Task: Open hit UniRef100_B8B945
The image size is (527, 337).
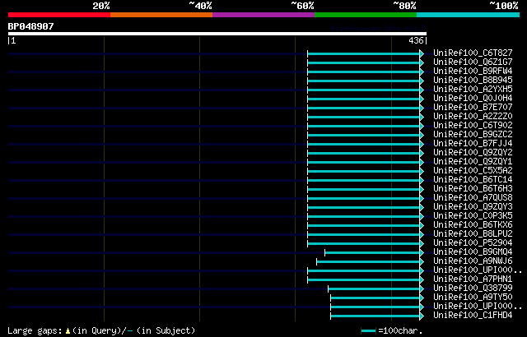Action: (473, 80)
